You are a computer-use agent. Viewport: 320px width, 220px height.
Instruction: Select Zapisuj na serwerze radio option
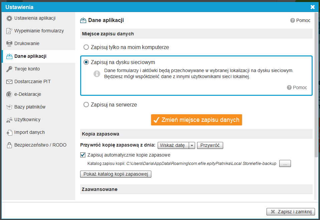[86, 104]
